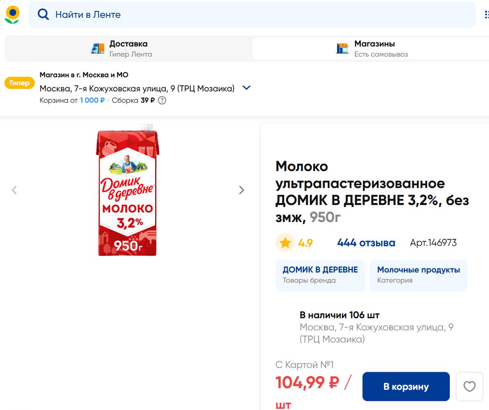Image resolution: width=489 pixels, height=410 pixels.
Task: Click the delivery truck icon
Action: pyautogui.click(x=97, y=48)
